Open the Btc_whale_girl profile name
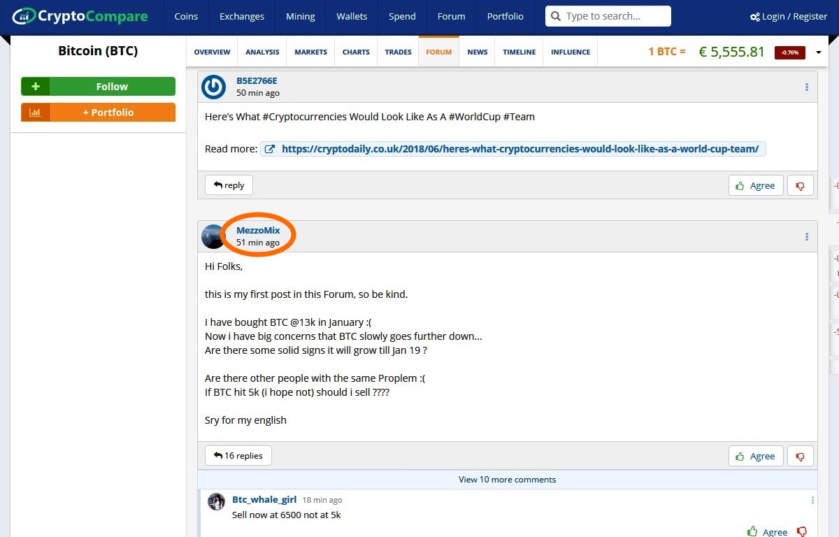 [x=264, y=500]
